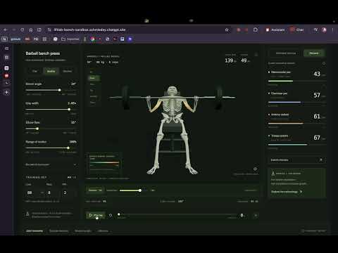338x253 pixels.
Task: Click the plus icon in browser sidebar
Action: (x=6, y=92)
